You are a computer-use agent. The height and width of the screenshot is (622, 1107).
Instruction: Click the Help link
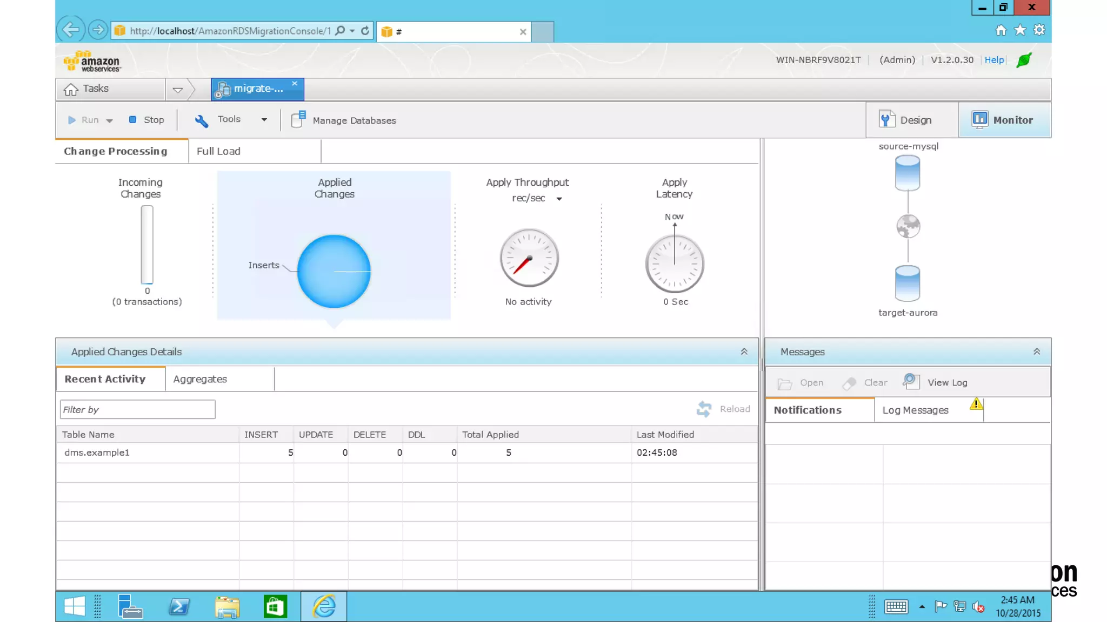pos(993,60)
